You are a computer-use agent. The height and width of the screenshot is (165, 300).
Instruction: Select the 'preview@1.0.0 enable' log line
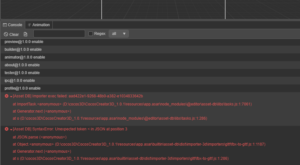pos(24,42)
